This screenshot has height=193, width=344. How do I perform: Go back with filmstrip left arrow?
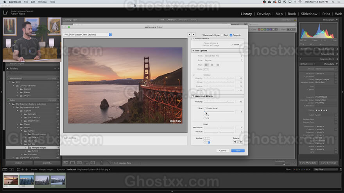click(x=23, y=169)
